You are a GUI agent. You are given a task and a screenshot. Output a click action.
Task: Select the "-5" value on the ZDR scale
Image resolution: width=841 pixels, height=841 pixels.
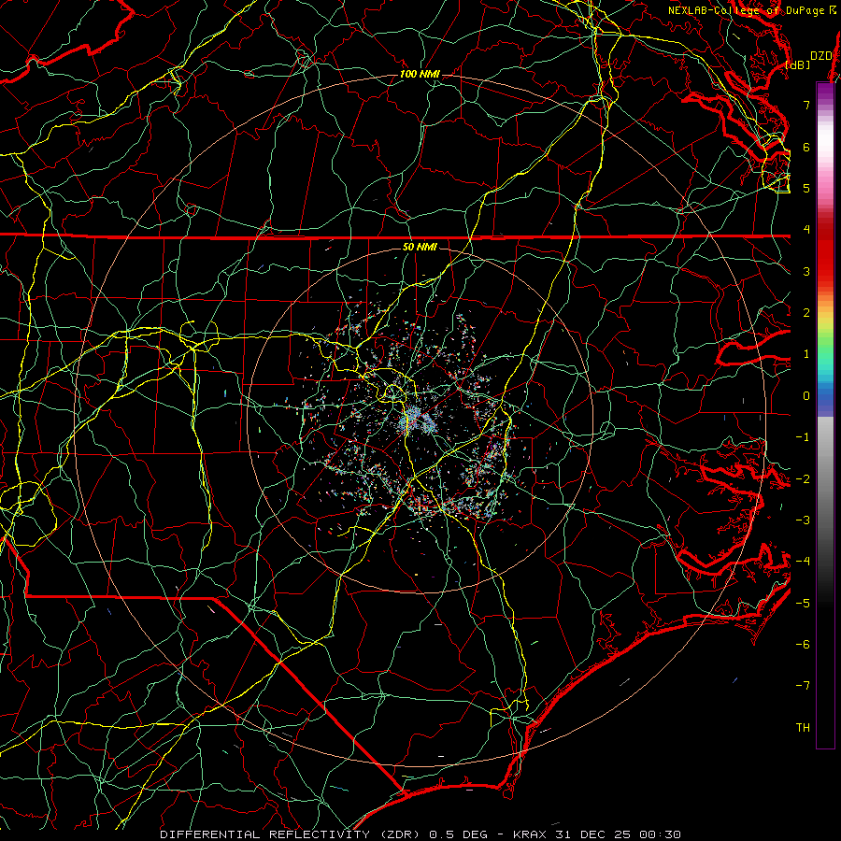coord(803,604)
